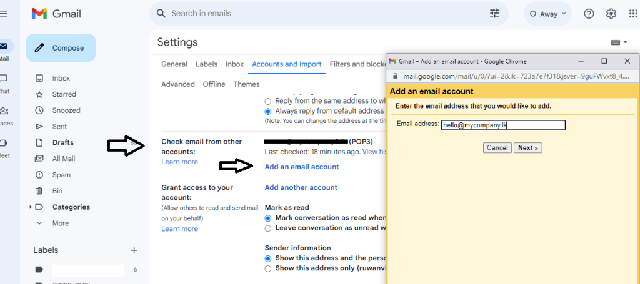Open input tools keyboard dropdown
The height and width of the screenshot is (284, 640).
click(619, 42)
